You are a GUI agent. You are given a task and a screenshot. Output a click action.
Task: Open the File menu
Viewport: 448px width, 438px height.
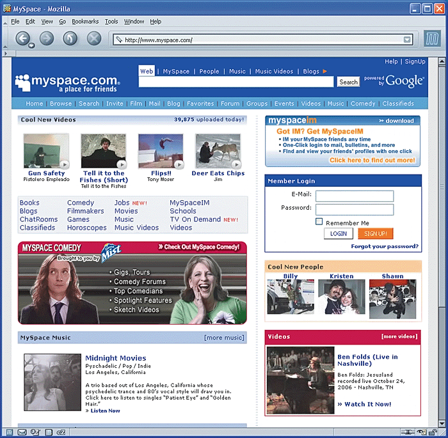click(x=15, y=22)
